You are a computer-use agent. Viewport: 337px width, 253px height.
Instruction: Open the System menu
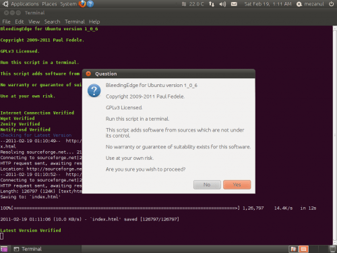[x=68, y=4]
